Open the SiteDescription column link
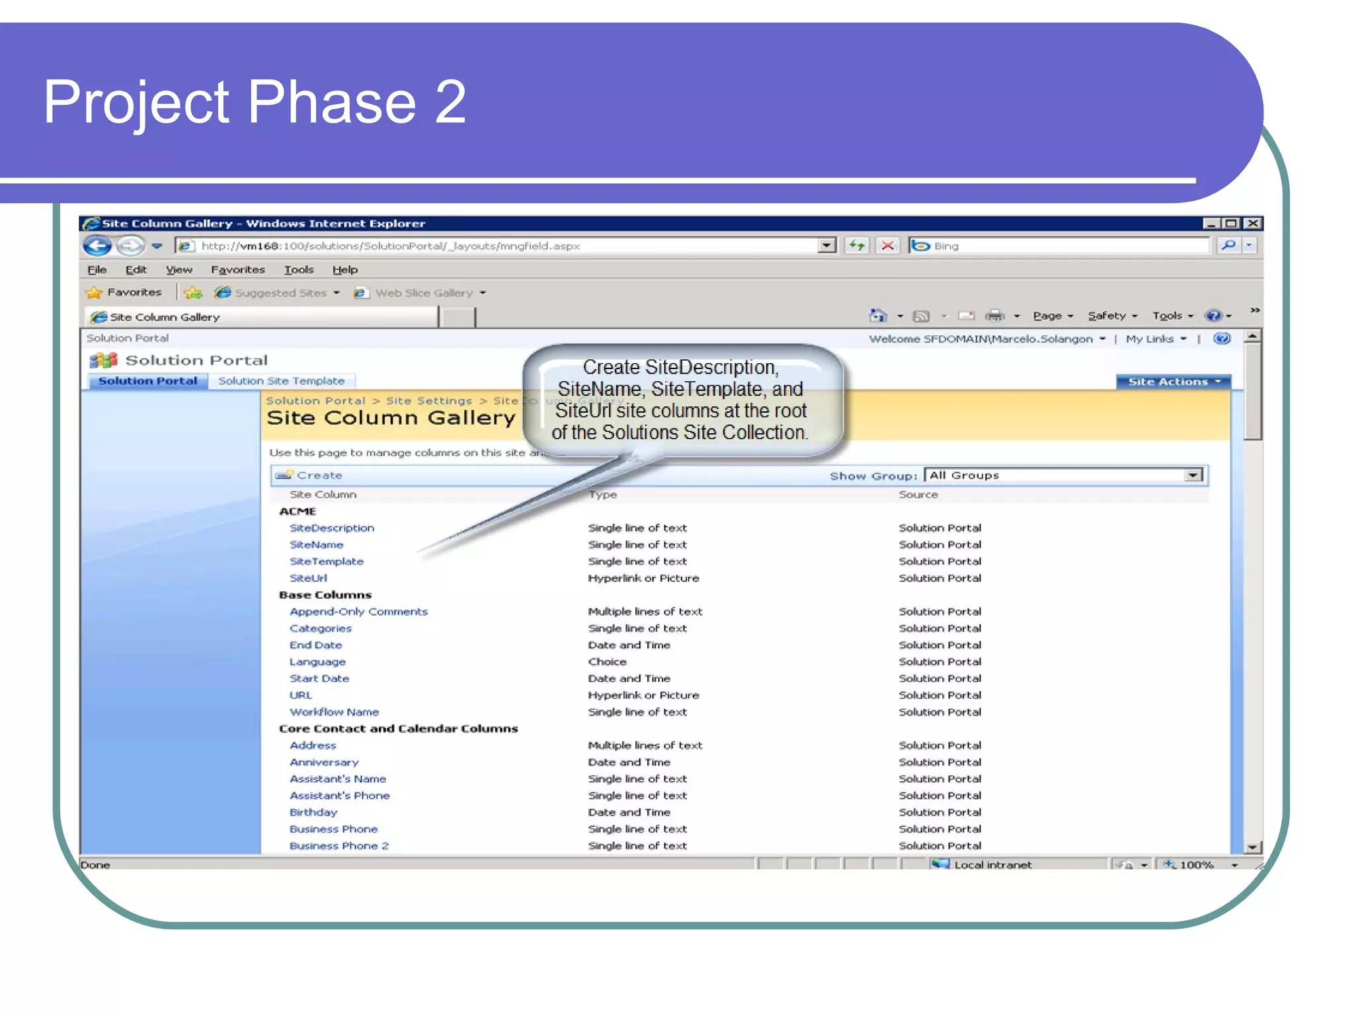This screenshot has width=1354, height=1016. pos(331,528)
